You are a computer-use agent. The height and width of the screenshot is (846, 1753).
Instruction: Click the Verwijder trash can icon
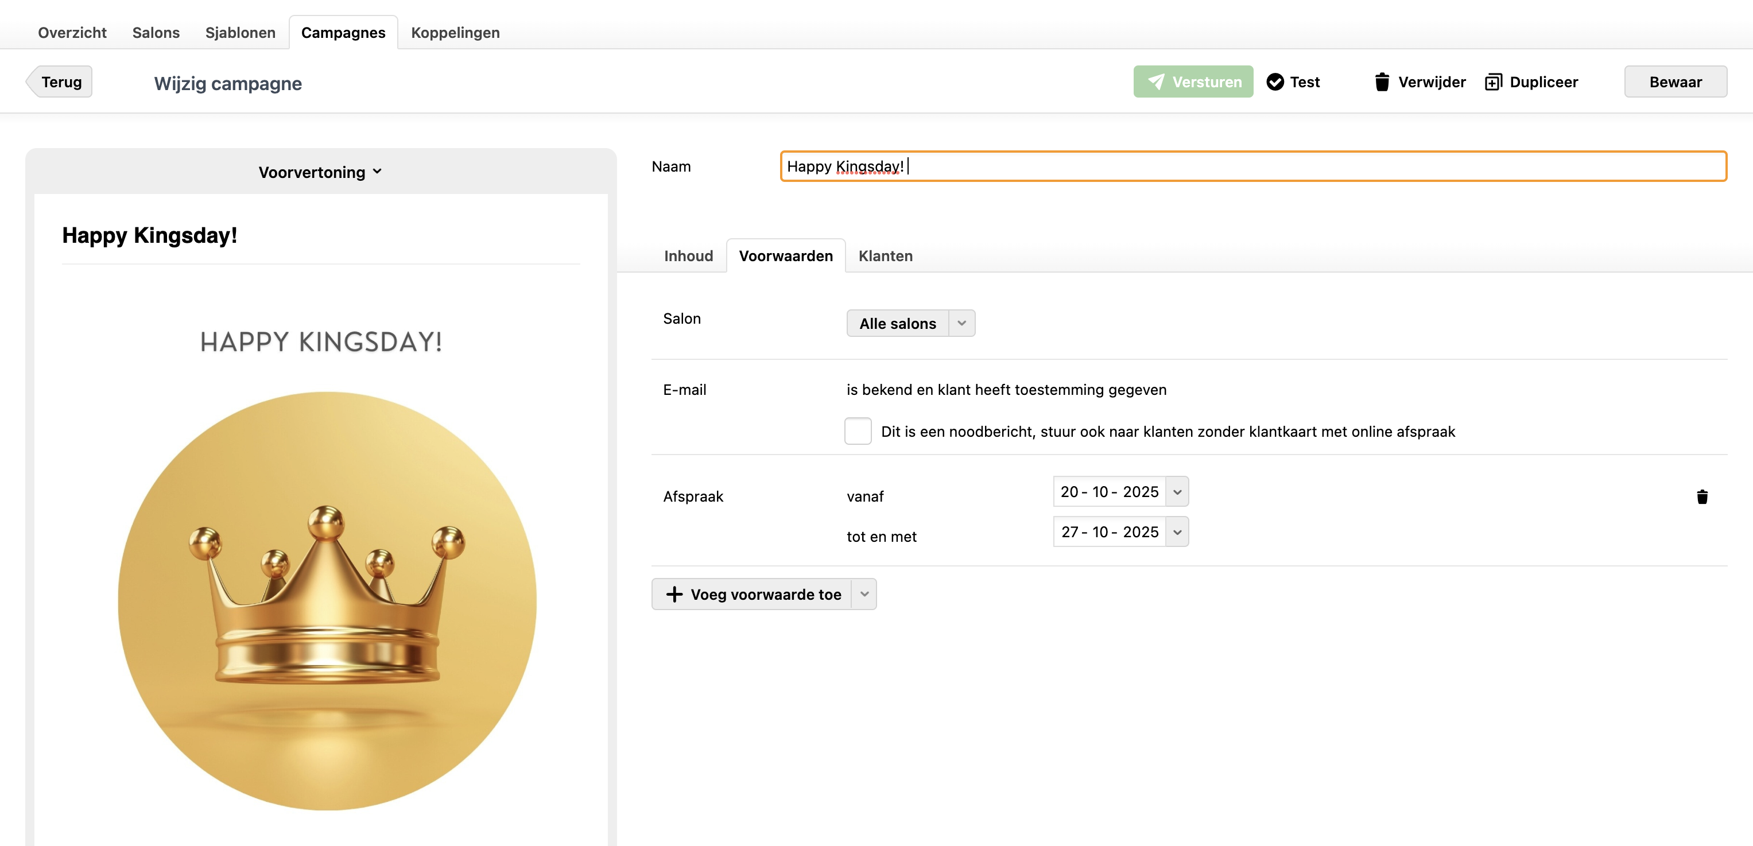click(1382, 82)
